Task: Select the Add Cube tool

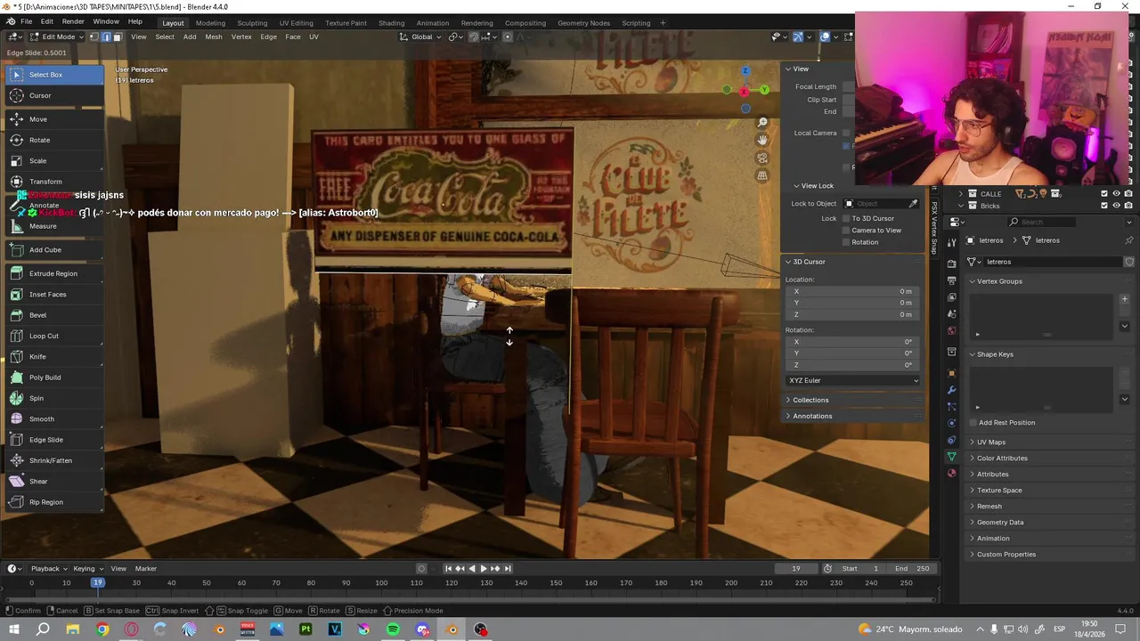Action: tap(53, 250)
